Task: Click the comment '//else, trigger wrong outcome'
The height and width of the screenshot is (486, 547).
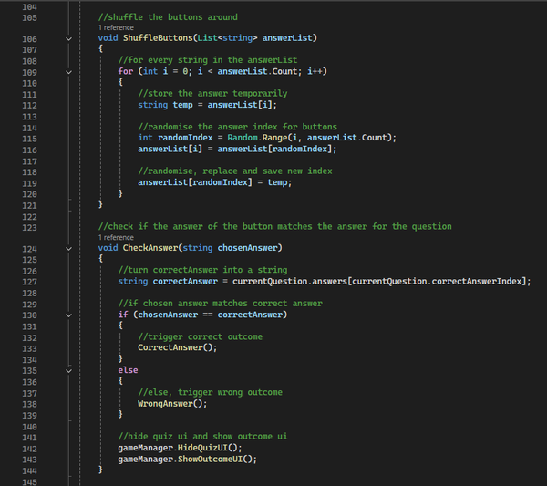Action: click(x=210, y=392)
